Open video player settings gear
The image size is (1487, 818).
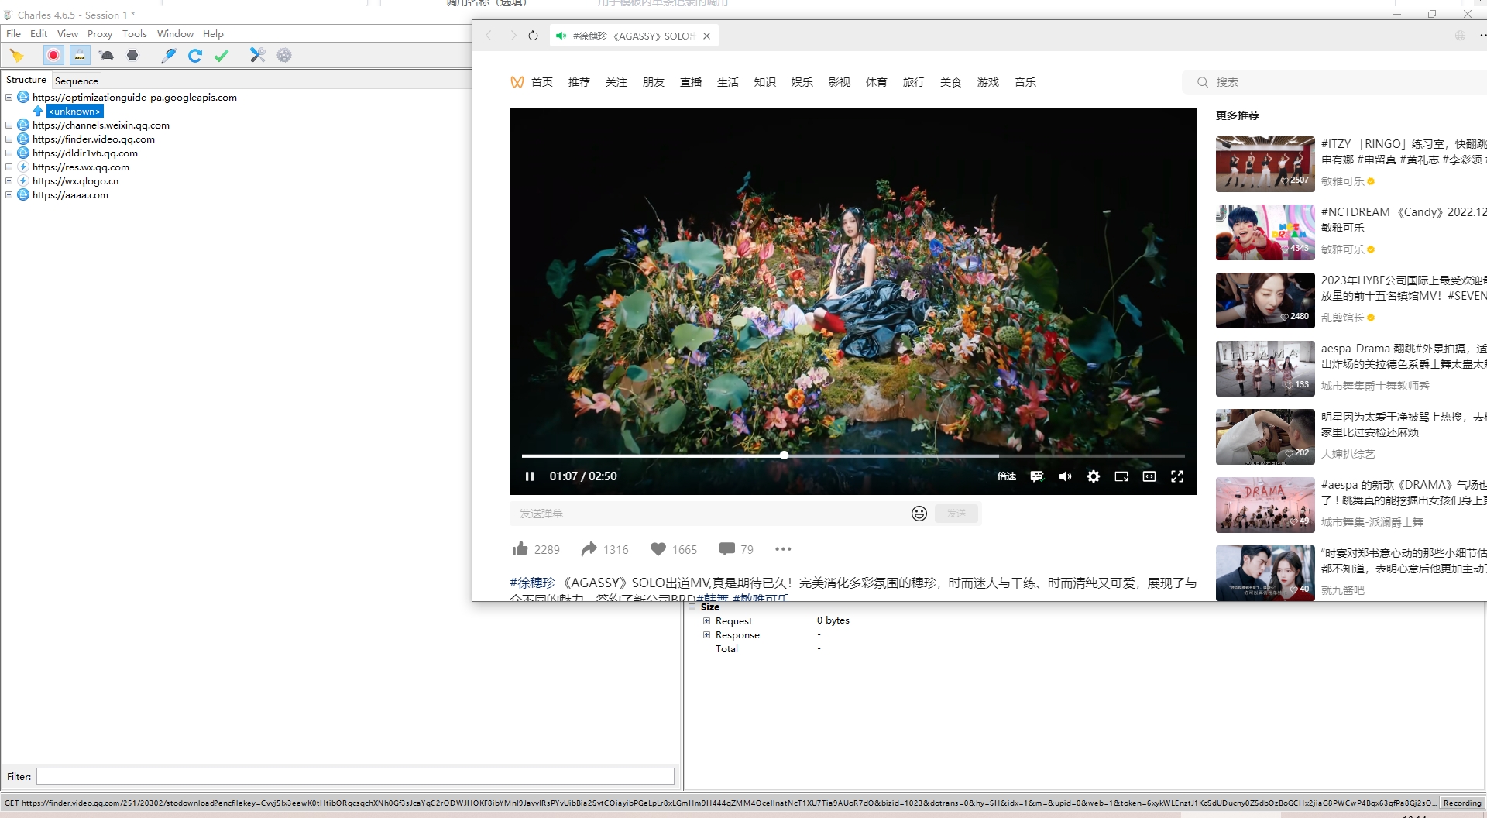1094,476
